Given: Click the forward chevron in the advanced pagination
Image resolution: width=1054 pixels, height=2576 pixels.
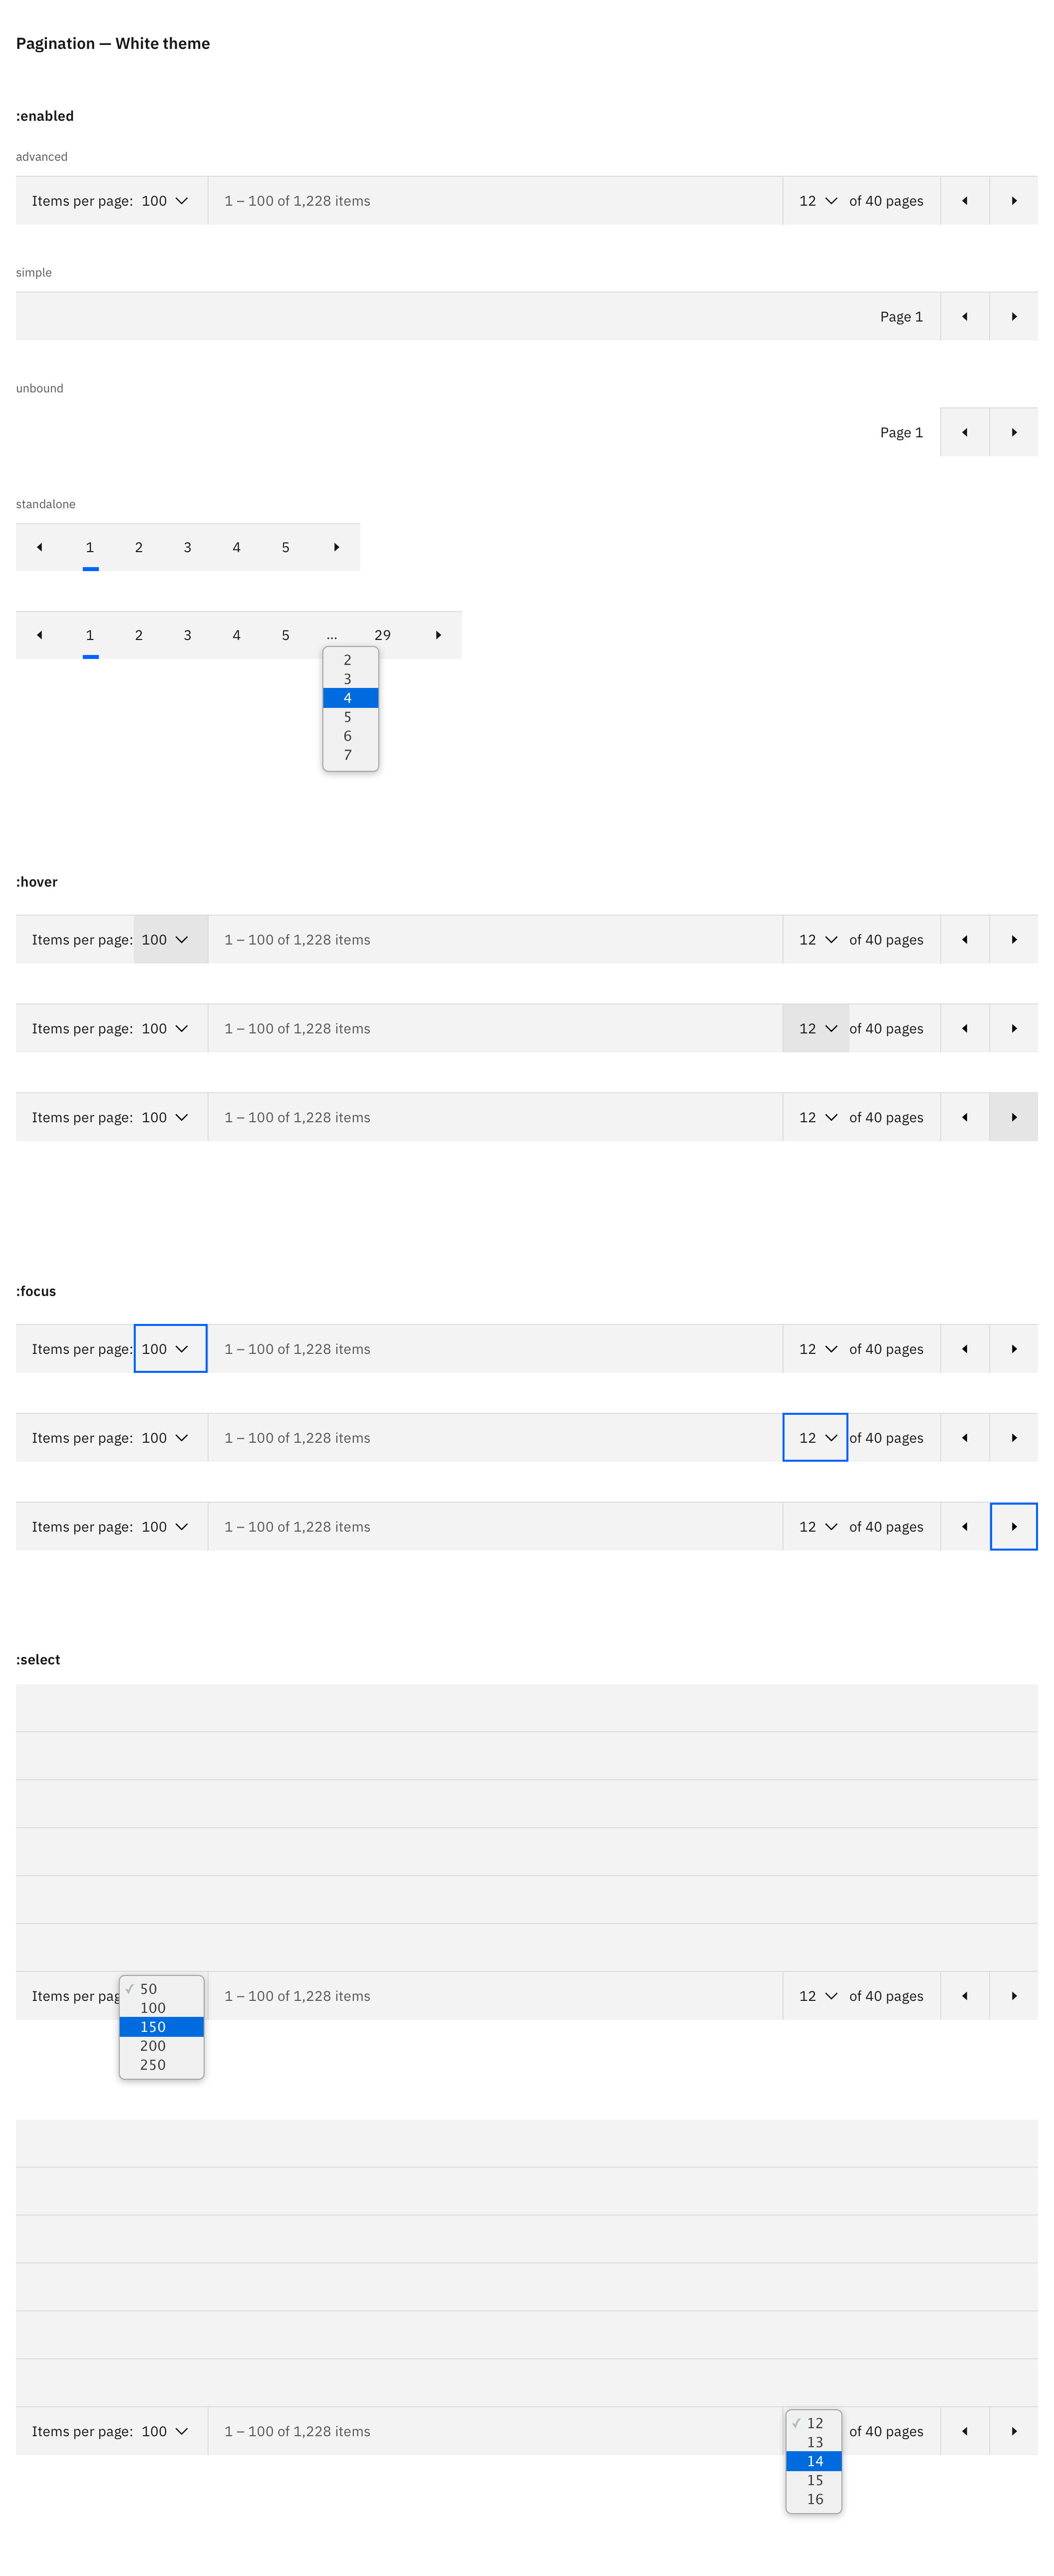Looking at the screenshot, I should point(1013,200).
